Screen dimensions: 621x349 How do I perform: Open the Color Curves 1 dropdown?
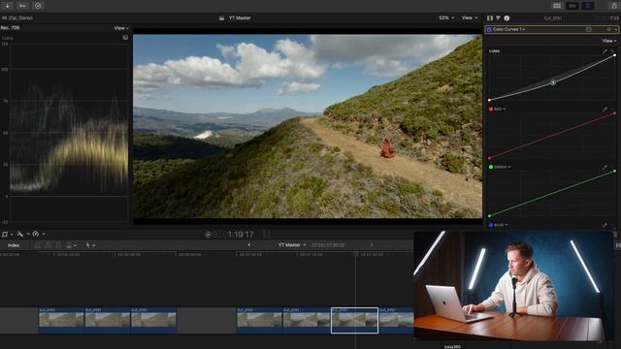coord(508,29)
